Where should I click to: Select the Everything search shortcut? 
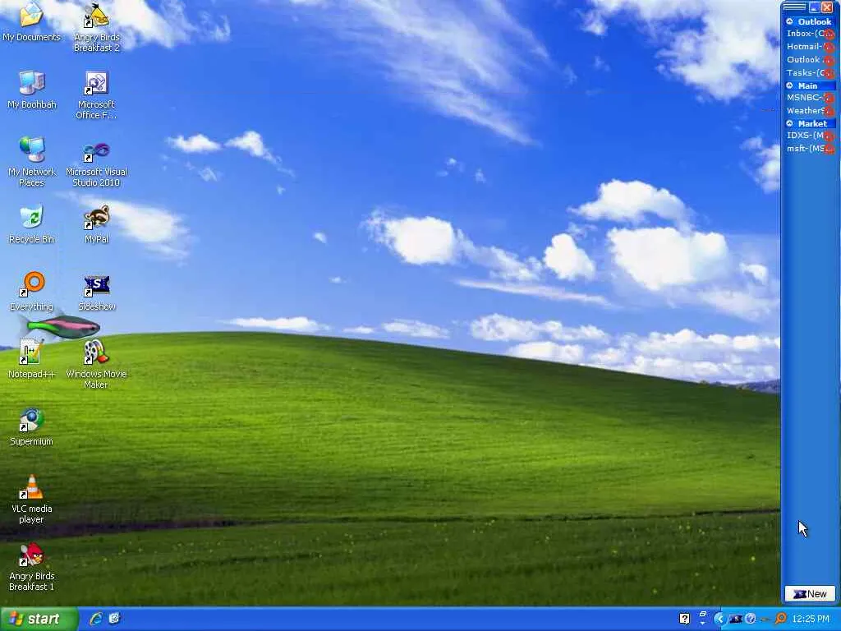[x=31, y=292]
